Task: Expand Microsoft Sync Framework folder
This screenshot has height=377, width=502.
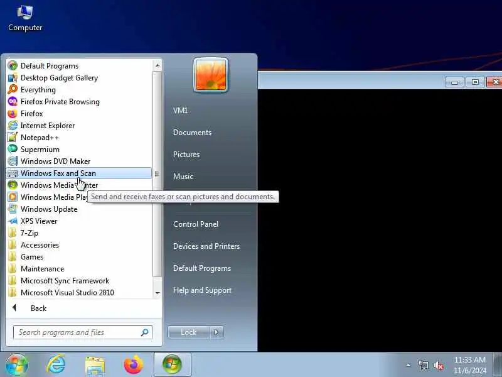Action: 65,281
